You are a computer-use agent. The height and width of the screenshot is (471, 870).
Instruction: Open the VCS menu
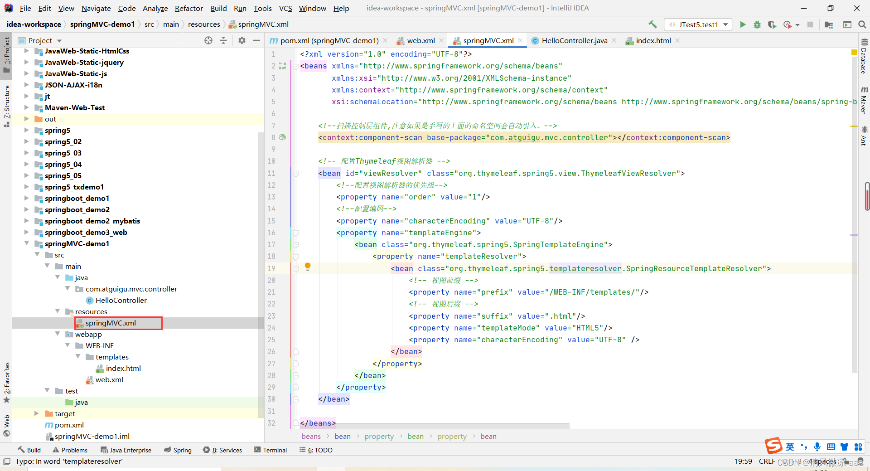click(x=285, y=8)
